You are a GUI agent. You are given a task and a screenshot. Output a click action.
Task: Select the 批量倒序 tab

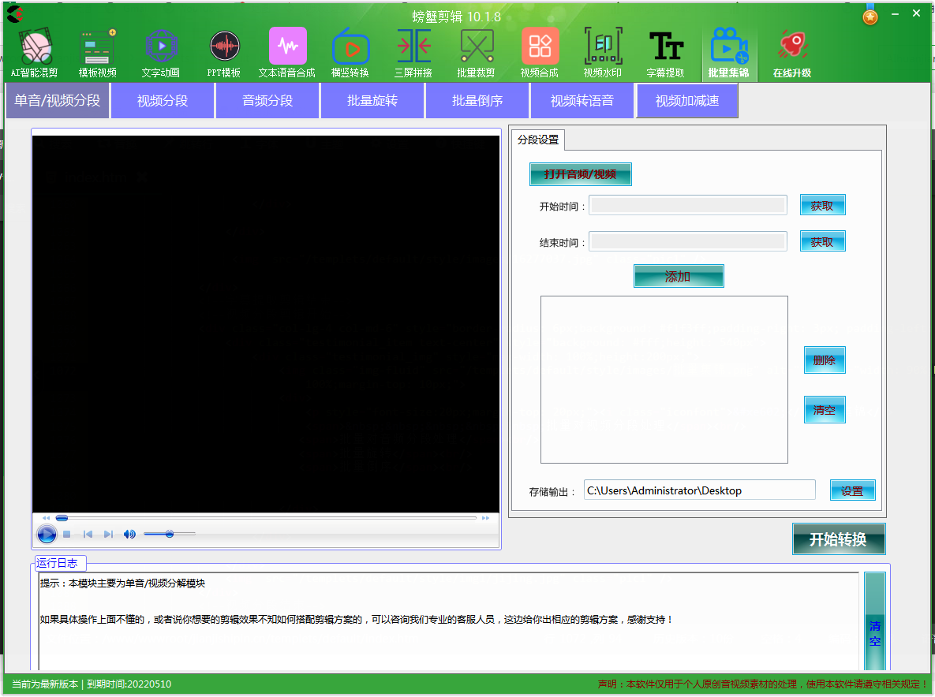[x=477, y=100]
